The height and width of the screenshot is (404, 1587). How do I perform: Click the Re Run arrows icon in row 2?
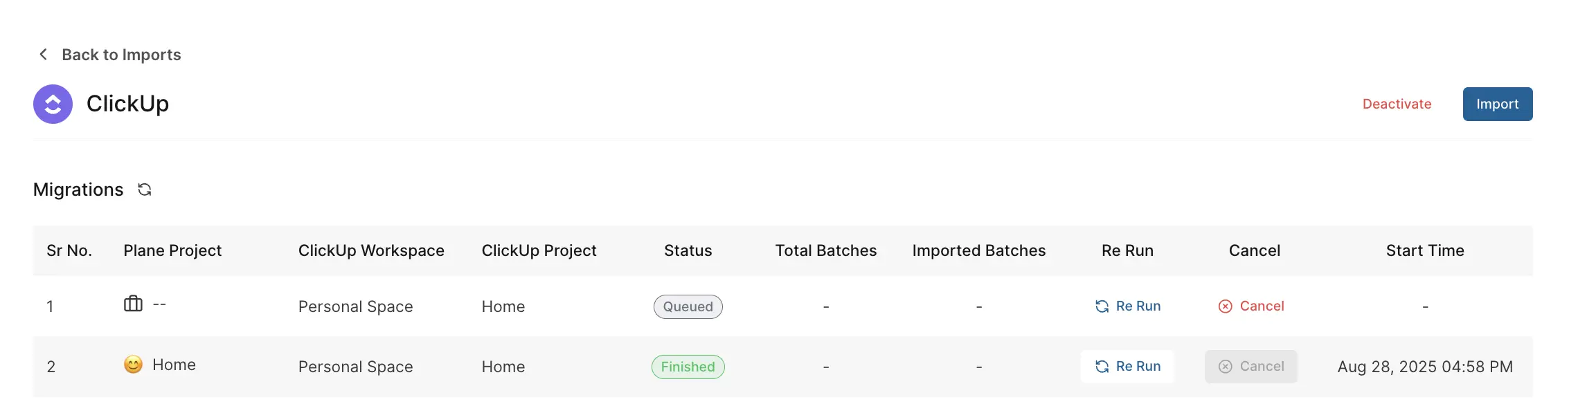(x=1102, y=367)
